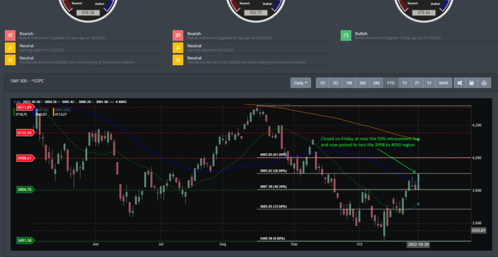Click the gauge readout 070.44

tap(424, 13)
